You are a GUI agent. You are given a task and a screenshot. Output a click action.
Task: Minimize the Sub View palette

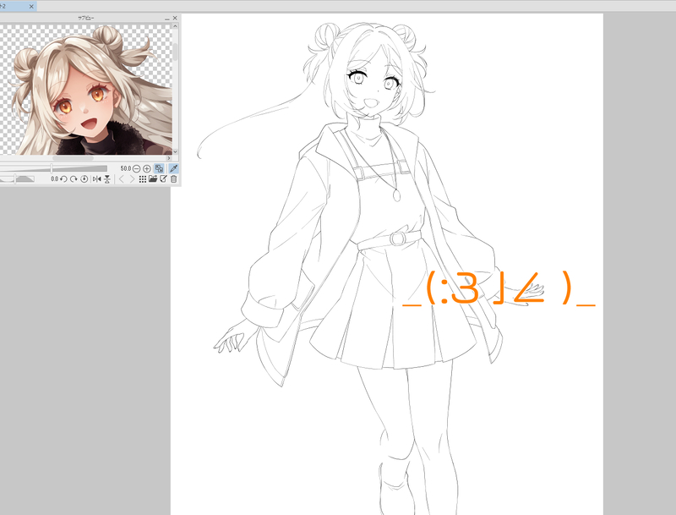pos(166,18)
